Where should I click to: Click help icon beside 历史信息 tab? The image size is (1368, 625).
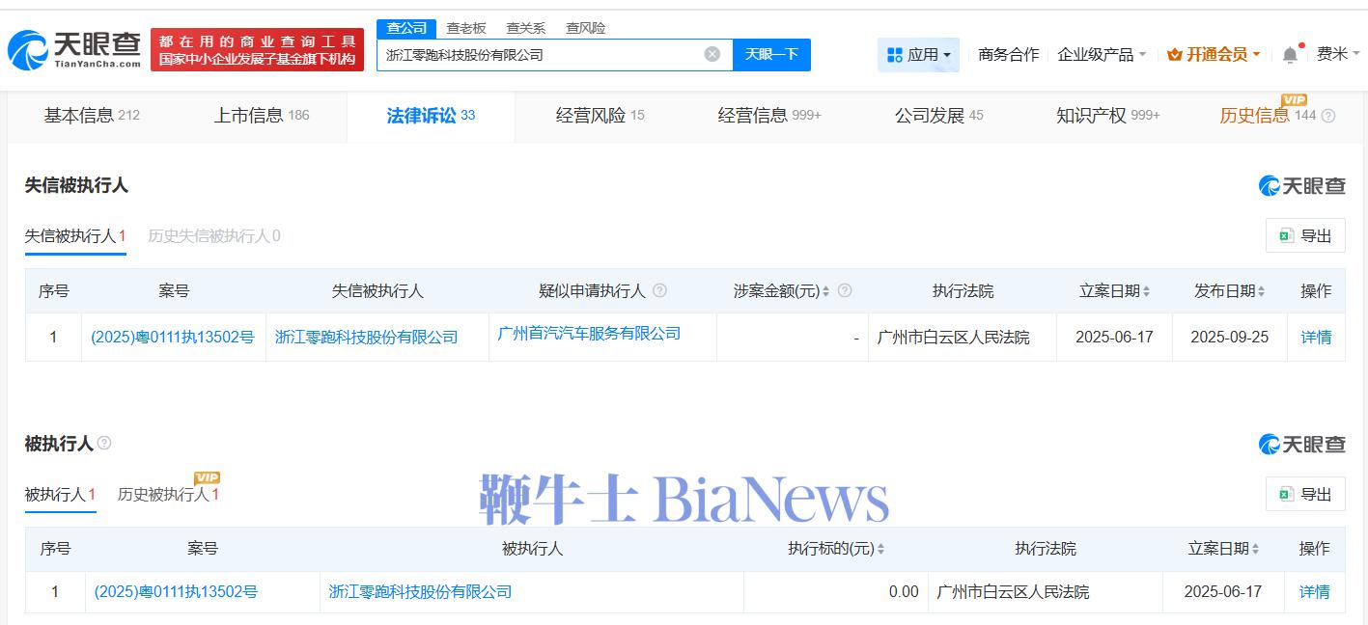[x=1328, y=116]
